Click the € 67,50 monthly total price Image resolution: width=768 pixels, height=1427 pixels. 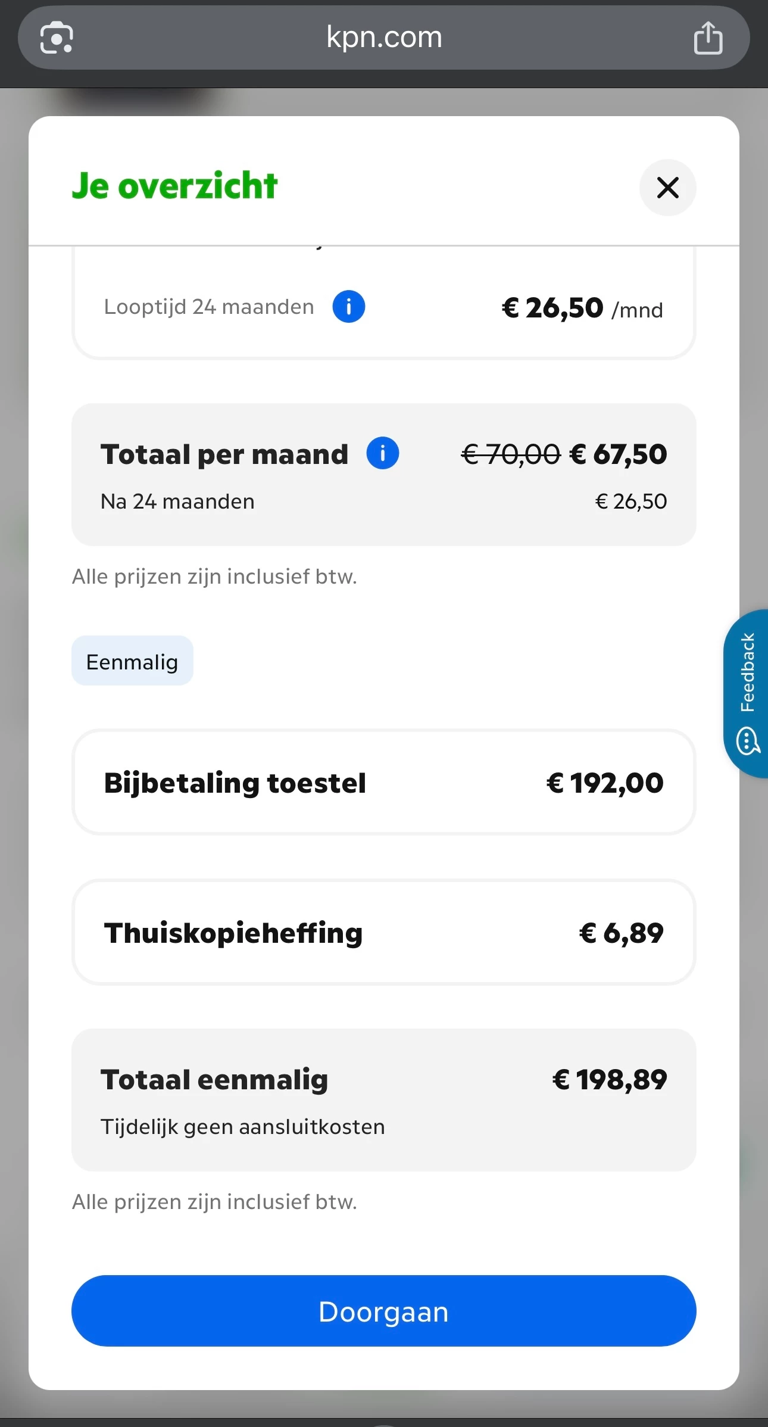pyautogui.click(x=618, y=454)
